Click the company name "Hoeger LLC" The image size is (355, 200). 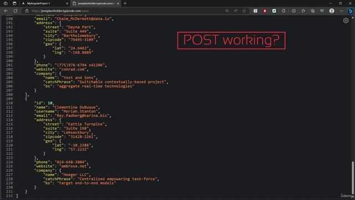(75, 175)
